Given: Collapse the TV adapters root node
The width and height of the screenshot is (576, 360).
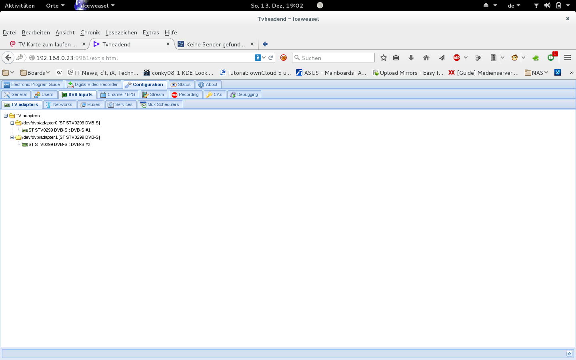Looking at the screenshot, I should click(6, 116).
